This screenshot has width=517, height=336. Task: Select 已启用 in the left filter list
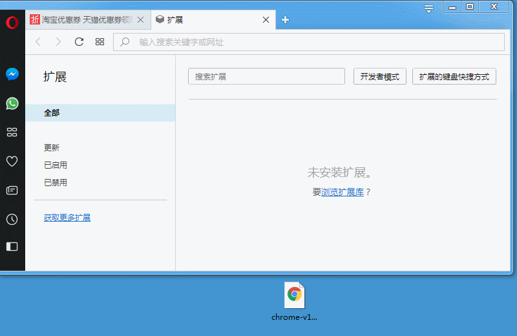click(x=56, y=165)
